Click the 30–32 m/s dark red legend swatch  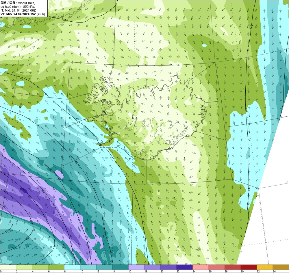[x=249, y=267]
